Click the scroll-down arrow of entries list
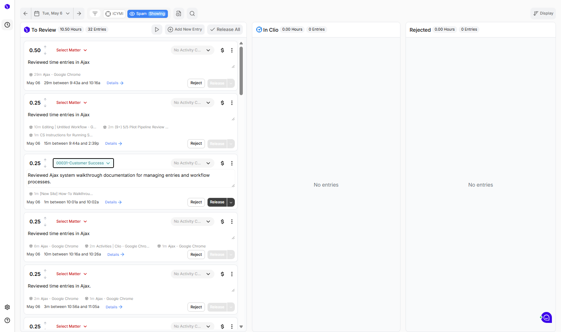 241,327
